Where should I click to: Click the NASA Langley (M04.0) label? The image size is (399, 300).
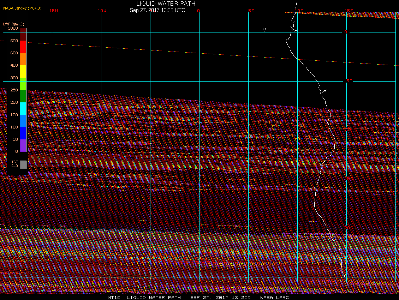(22, 8)
